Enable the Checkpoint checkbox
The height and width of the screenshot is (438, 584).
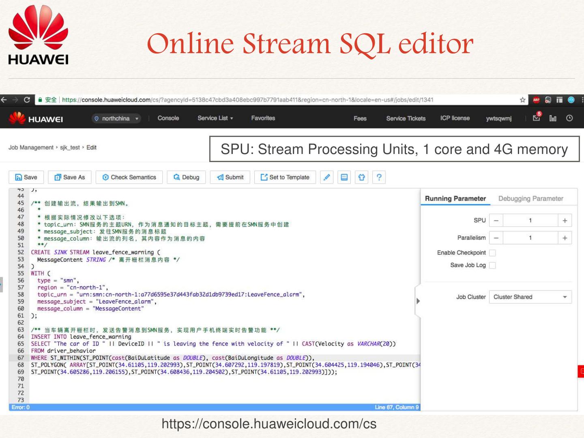click(x=492, y=253)
